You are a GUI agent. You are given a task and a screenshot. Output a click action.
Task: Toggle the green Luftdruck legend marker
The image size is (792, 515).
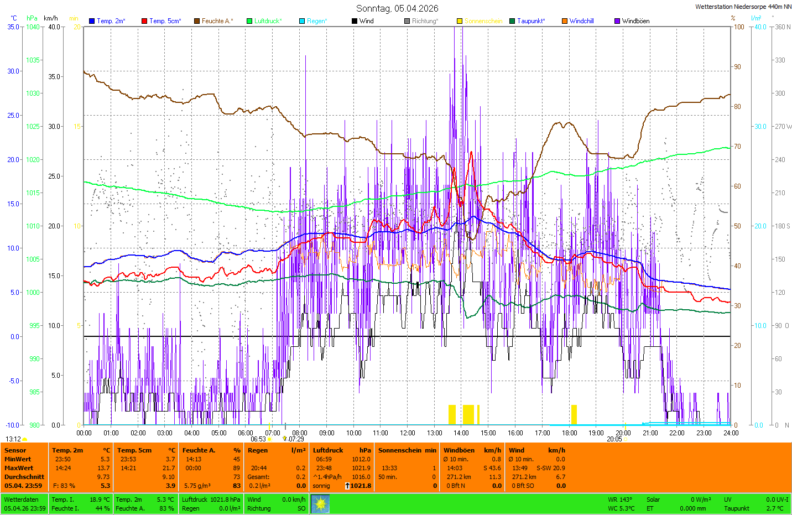click(x=249, y=21)
